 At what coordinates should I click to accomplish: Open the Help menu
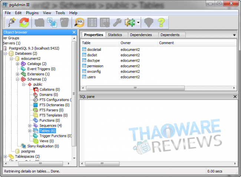click(x=73, y=13)
